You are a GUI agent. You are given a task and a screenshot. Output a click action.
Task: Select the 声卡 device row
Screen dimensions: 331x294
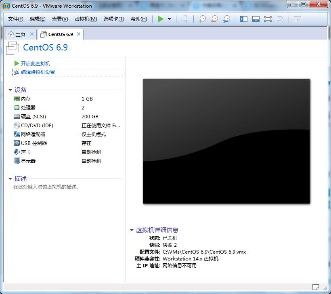coord(67,152)
